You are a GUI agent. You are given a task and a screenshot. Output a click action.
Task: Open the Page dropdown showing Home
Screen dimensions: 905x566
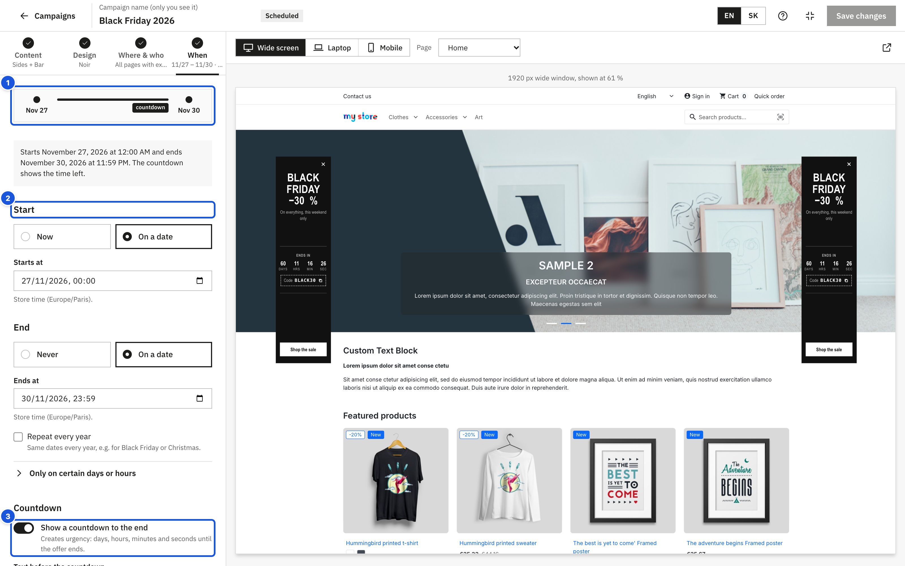click(x=479, y=48)
